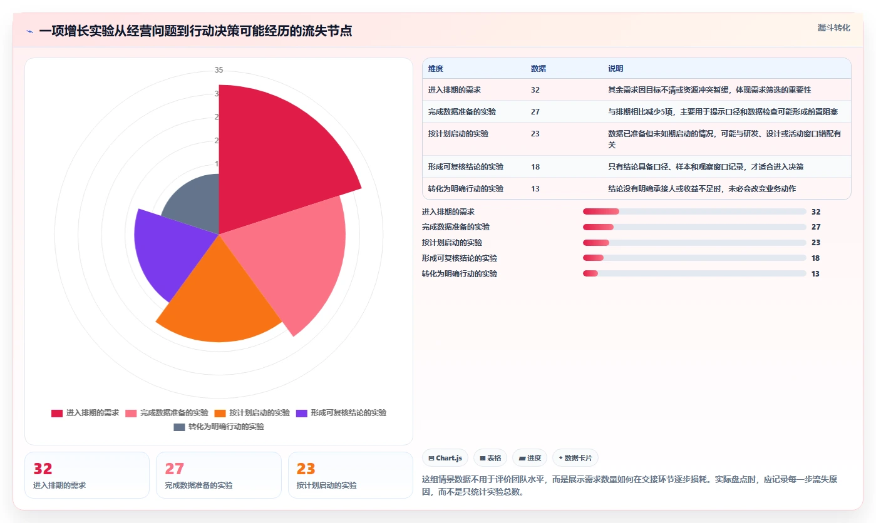This screenshot has height=523, width=876.
Task: Toggle the 按计划启动的实验 legend swatch
Action: pyautogui.click(x=220, y=413)
